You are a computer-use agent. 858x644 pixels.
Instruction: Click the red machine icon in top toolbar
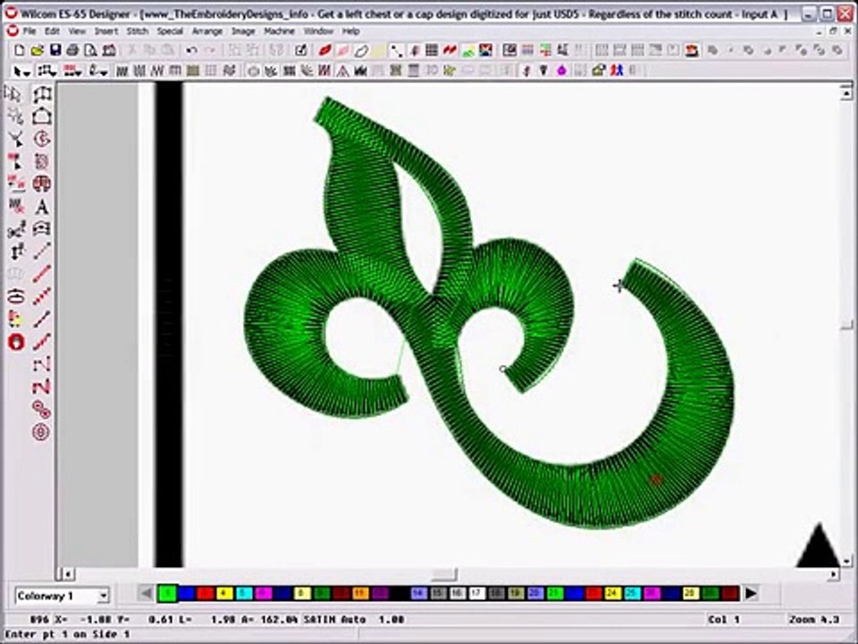[693, 51]
